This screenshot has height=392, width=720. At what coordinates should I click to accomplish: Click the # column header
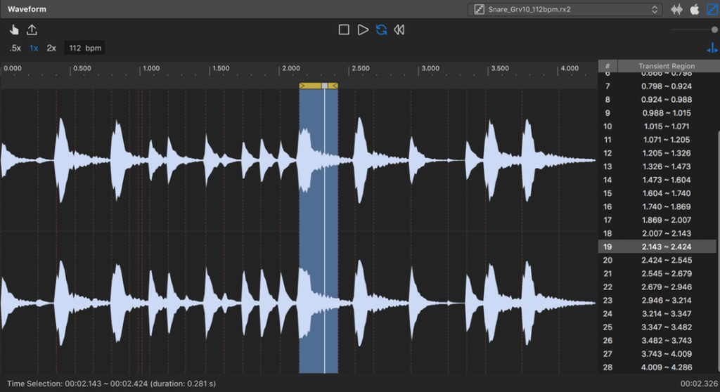tap(607, 66)
